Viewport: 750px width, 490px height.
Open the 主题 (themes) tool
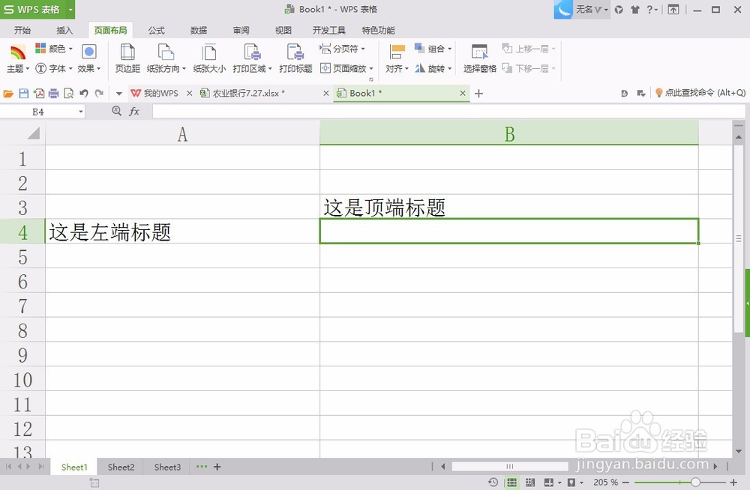[x=16, y=57]
